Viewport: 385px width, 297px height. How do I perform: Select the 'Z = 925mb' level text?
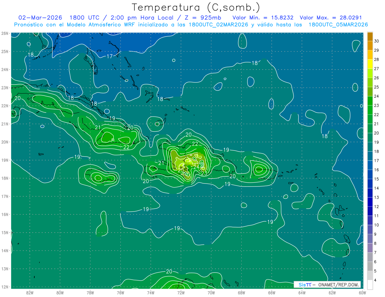[203, 18]
